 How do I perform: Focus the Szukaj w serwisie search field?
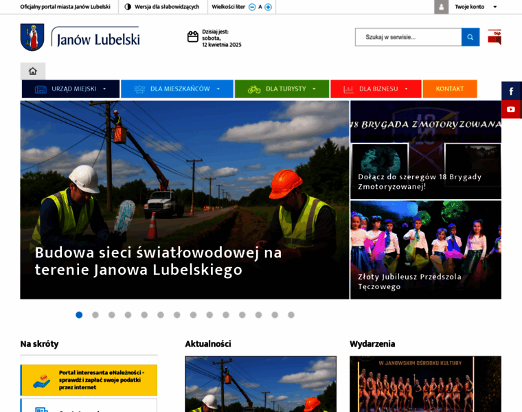coord(408,37)
